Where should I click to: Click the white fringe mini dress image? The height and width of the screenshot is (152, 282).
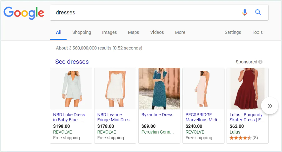click(115, 89)
